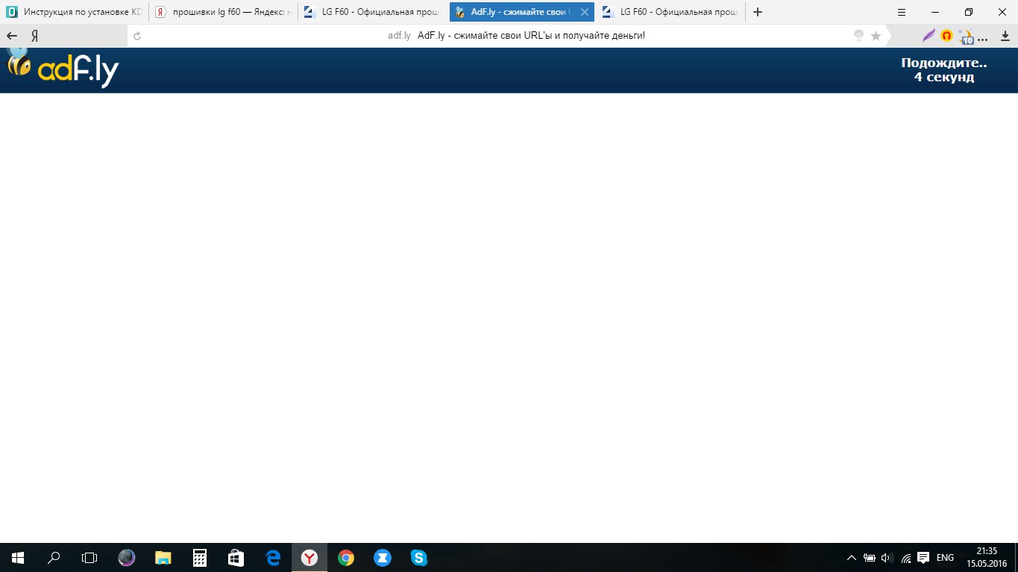Reload the page with the refresh icon

136,36
